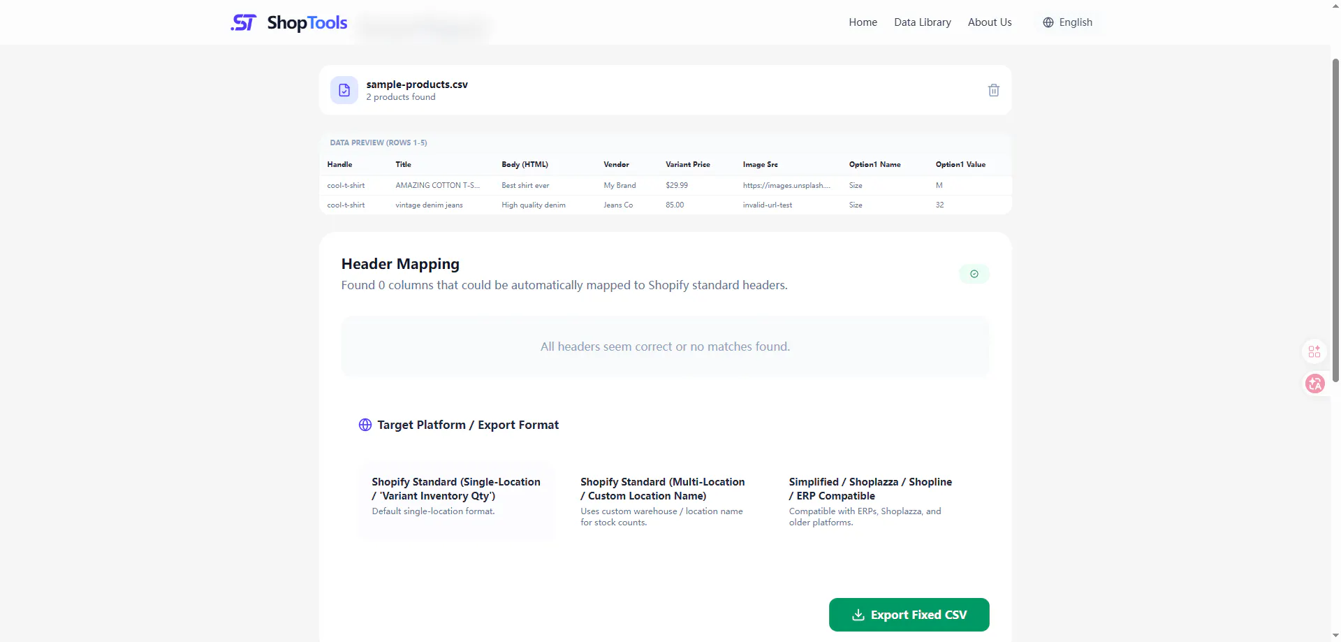Click the Header Mapping heading

click(x=400, y=264)
